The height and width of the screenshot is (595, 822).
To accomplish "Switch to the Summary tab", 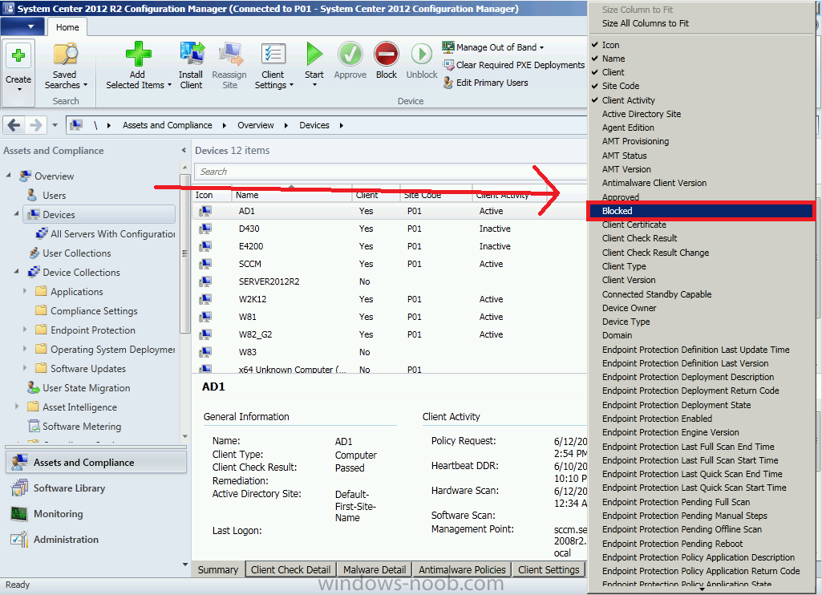I will pos(217,570).
